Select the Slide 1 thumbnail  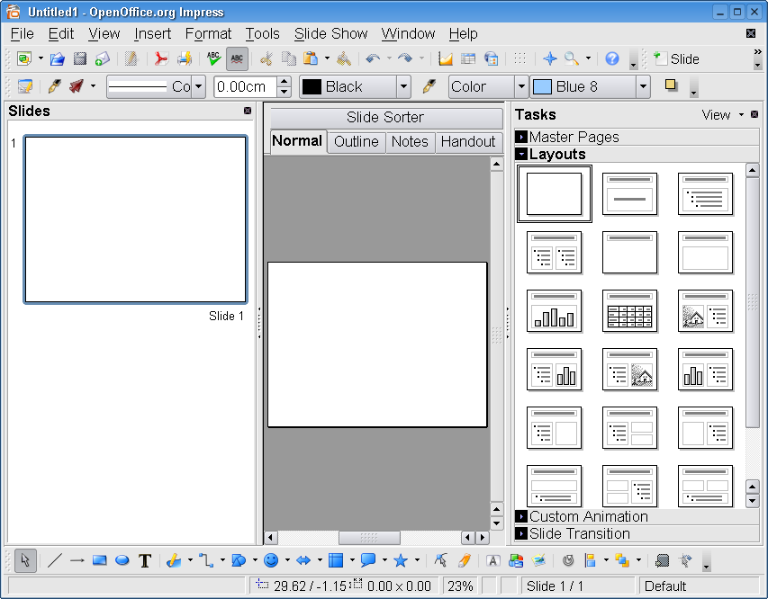point(136,219)
